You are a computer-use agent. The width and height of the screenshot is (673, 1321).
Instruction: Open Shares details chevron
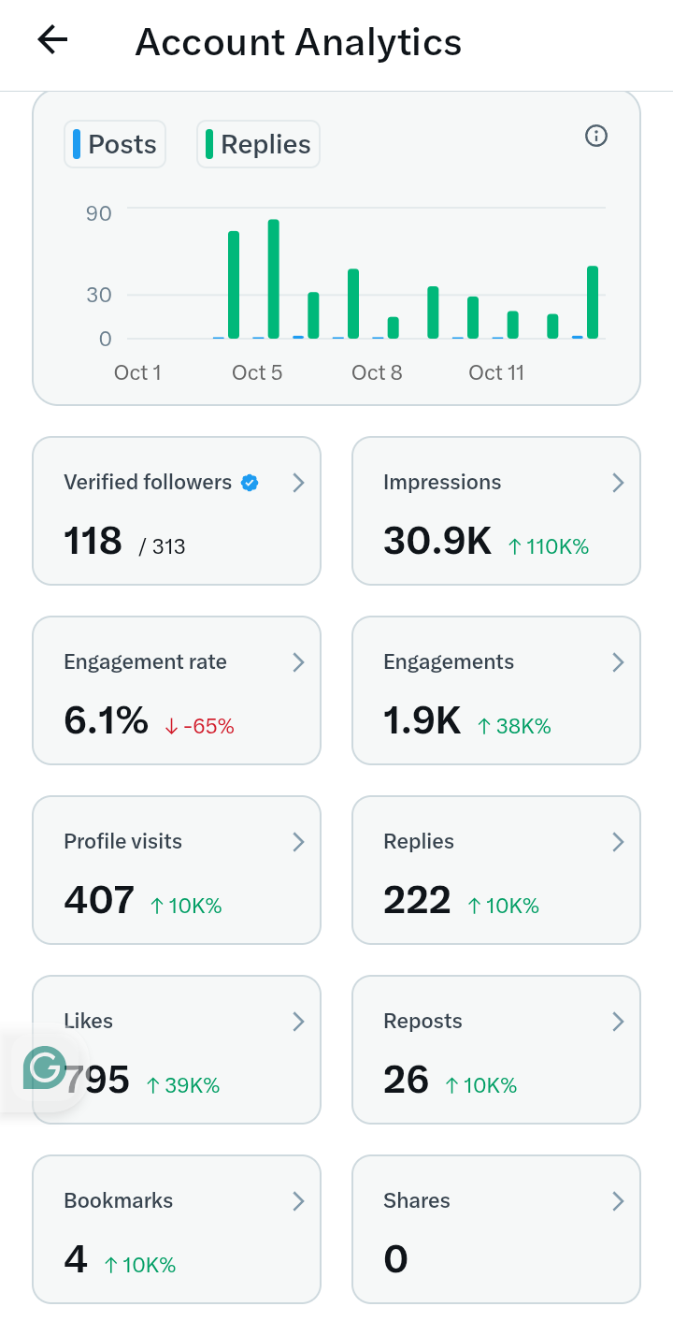[x=618, y=1201]
